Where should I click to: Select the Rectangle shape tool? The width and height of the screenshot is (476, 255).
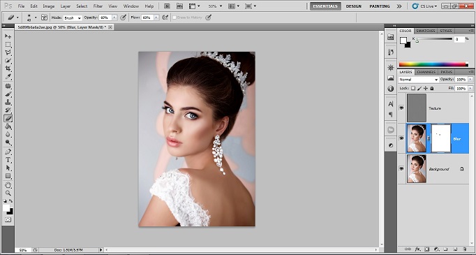coord(8,175)
